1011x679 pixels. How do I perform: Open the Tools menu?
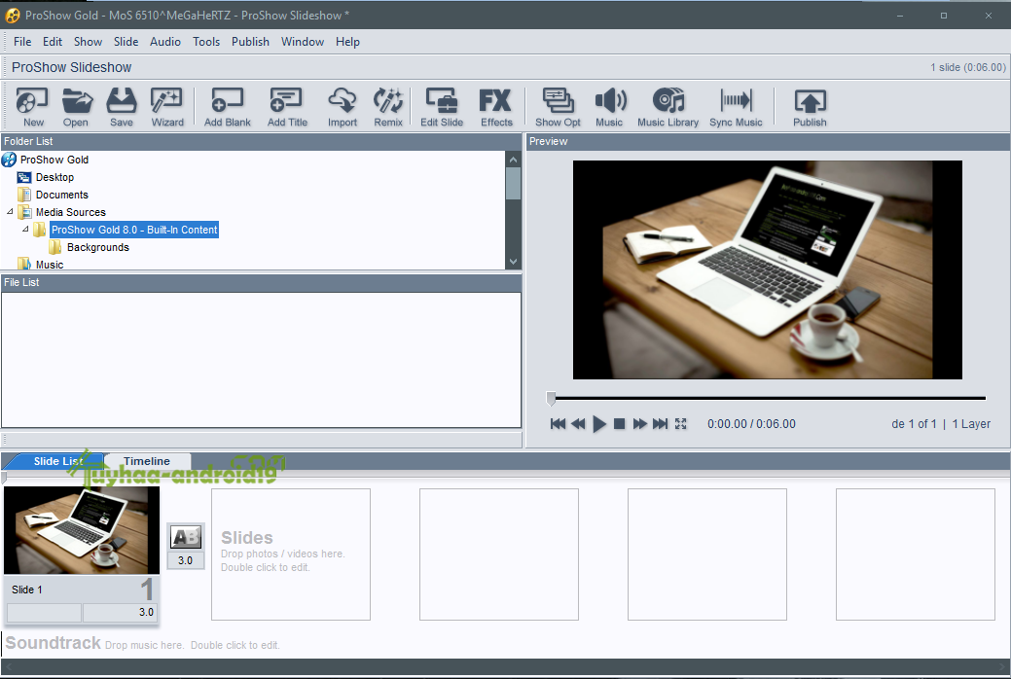tap(206, 41)
